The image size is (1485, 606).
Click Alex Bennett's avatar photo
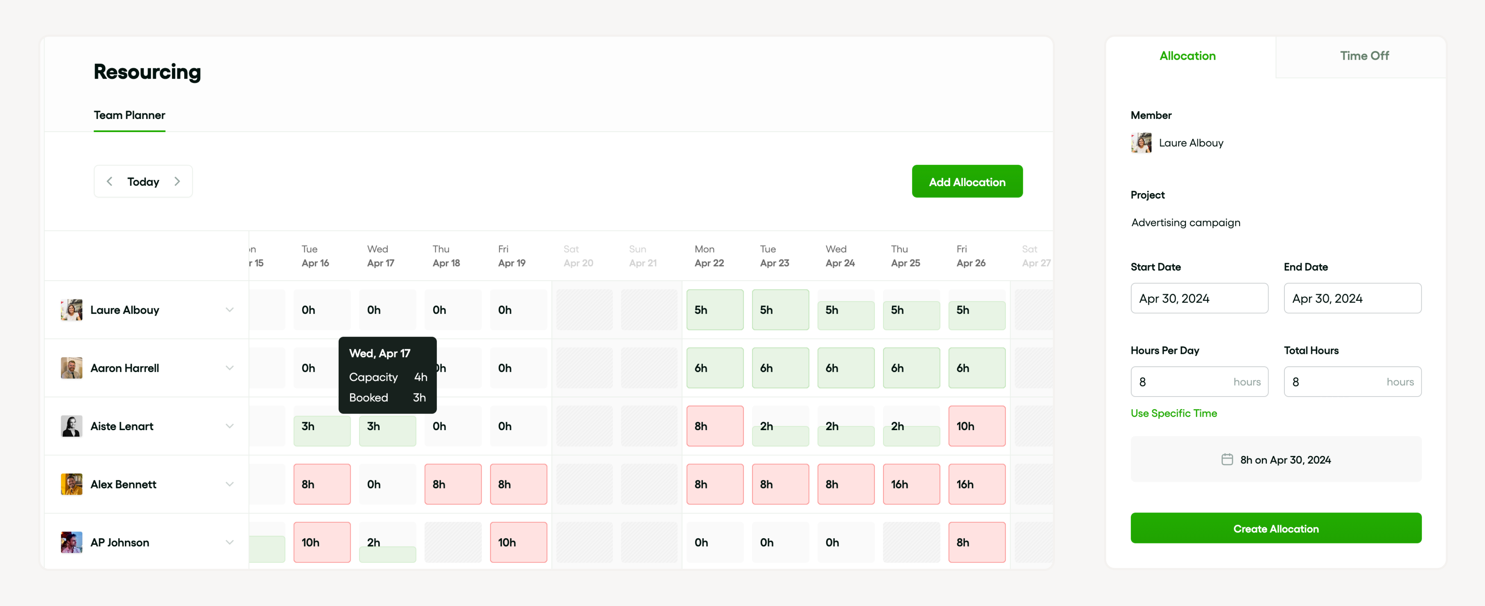[71, 484]
